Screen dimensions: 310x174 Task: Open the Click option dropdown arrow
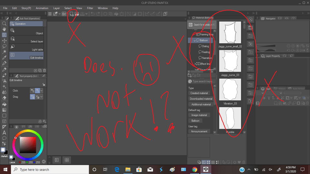tap(42, 91)
